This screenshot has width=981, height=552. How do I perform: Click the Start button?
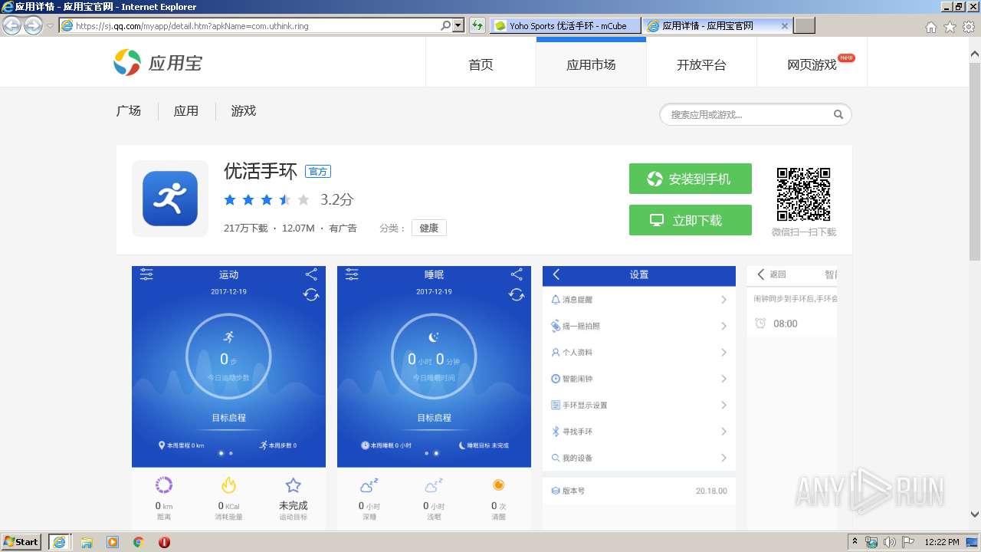21,542
